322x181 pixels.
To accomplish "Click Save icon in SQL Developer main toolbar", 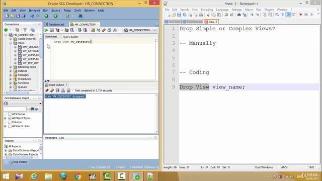I will pos(18,16).
